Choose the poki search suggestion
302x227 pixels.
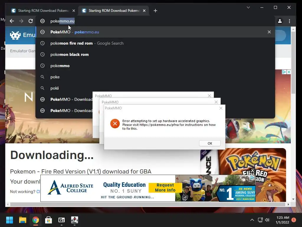click(x=155, y=88)
